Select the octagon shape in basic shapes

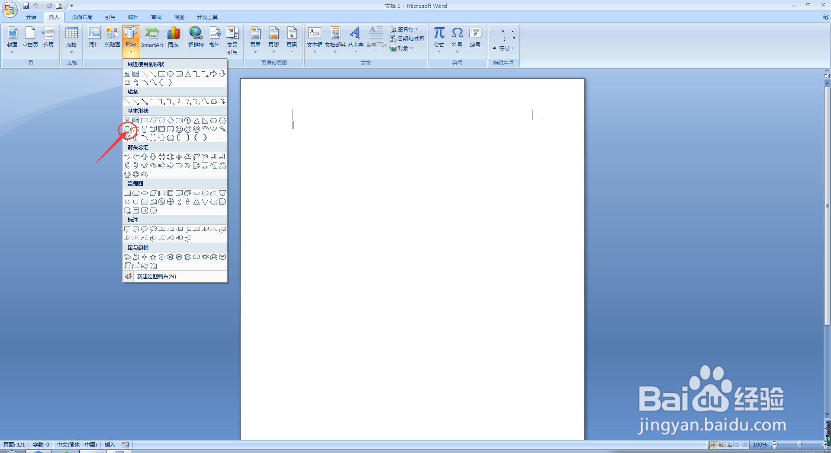tap(188, 121)
